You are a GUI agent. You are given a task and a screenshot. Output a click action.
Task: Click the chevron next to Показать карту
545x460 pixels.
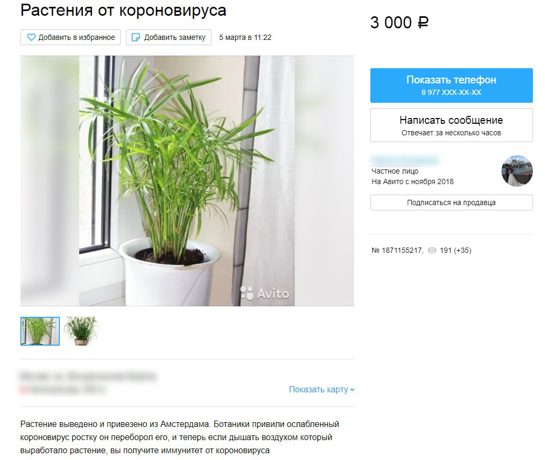[x=352, y=390]
